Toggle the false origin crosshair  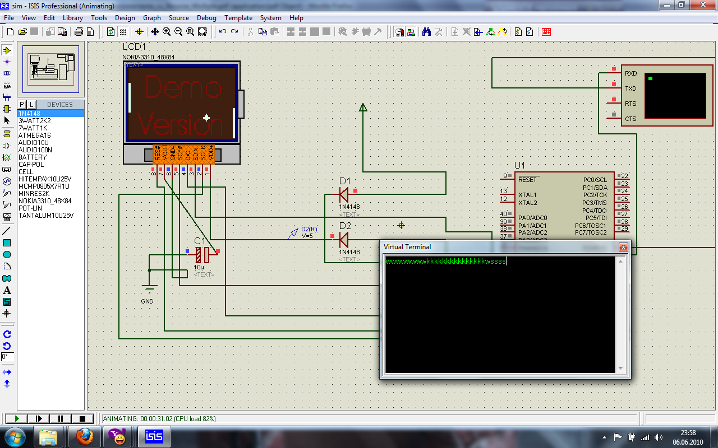[139, 32]
